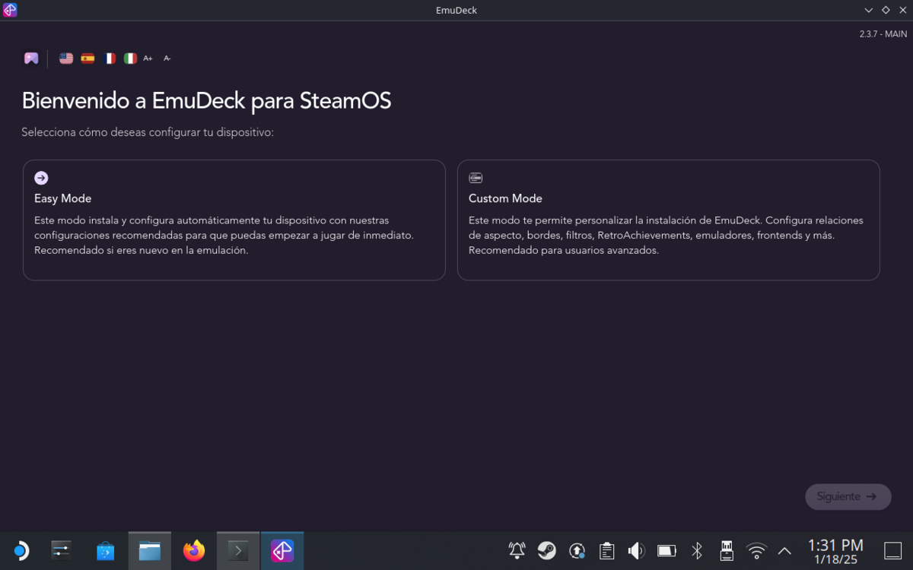Image resolution: width=913 pixels, height=570 pixels.
Task: Launch Firefox from the taskbar
Action: [194, 551]
